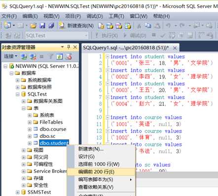Click the Analysis Services DMX Query icon
The width and height of the screenshot is (218, 196).
coord(119,26)
